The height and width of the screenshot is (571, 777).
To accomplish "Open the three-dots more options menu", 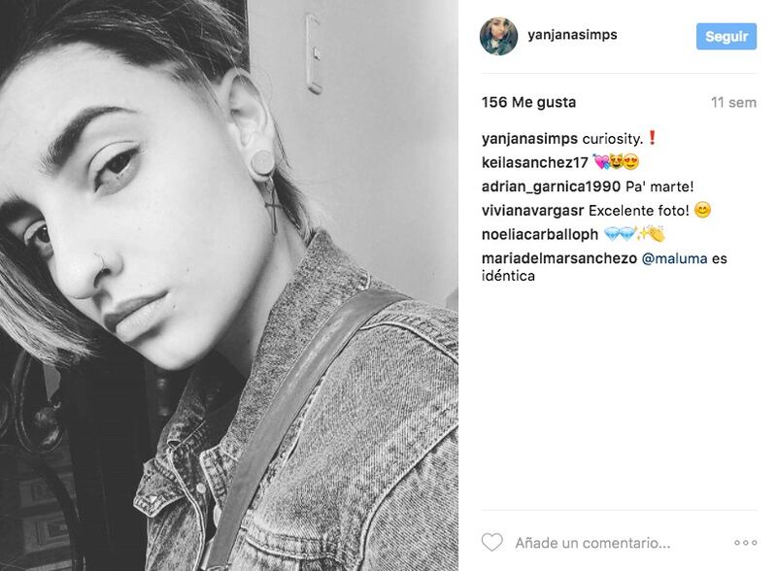I will click(745, 543).
